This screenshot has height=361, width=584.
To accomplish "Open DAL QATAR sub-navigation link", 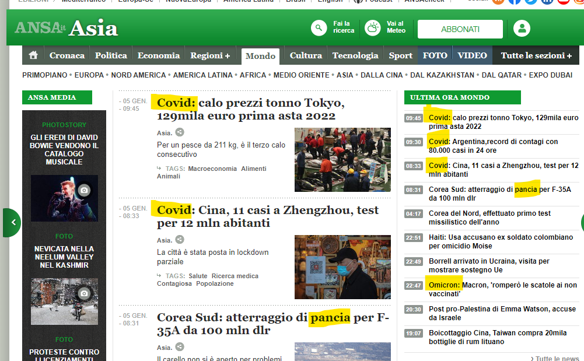I will pyautogui.click(x=502, y=75).
